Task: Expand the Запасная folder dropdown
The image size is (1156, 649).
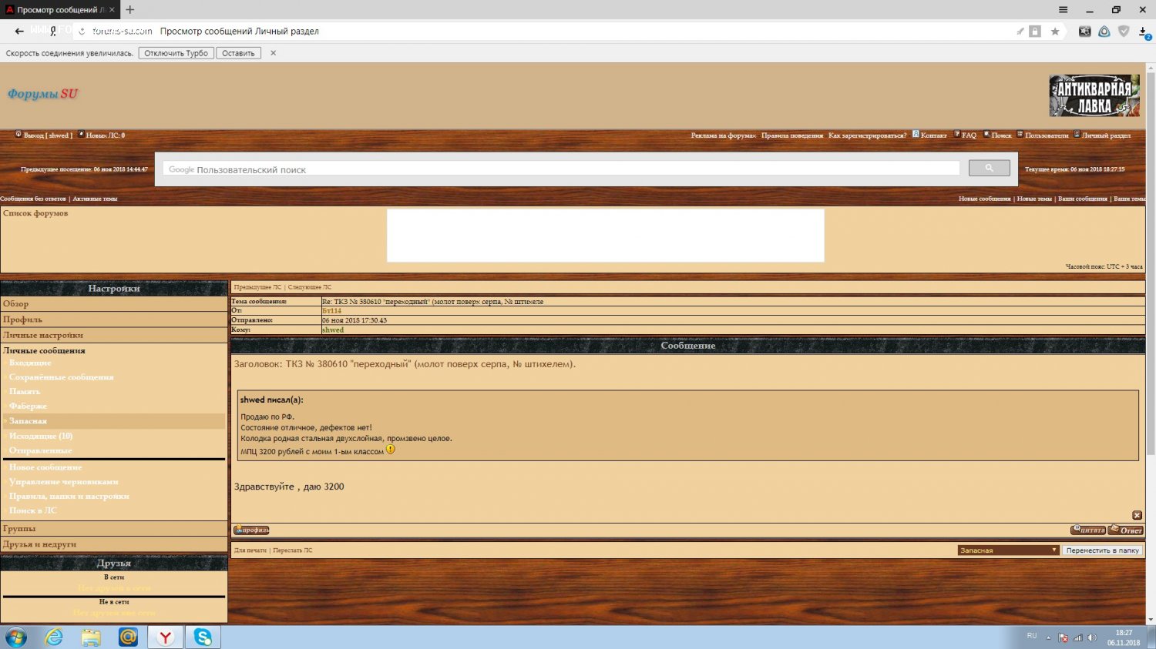Action: click(x=1009, y=550)
